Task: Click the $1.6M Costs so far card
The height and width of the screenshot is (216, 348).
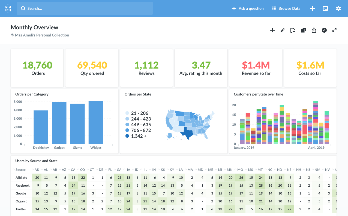Action: (310, 68)
